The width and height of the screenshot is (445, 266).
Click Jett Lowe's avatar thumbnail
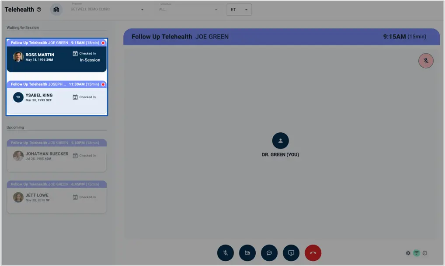(18, 197)
